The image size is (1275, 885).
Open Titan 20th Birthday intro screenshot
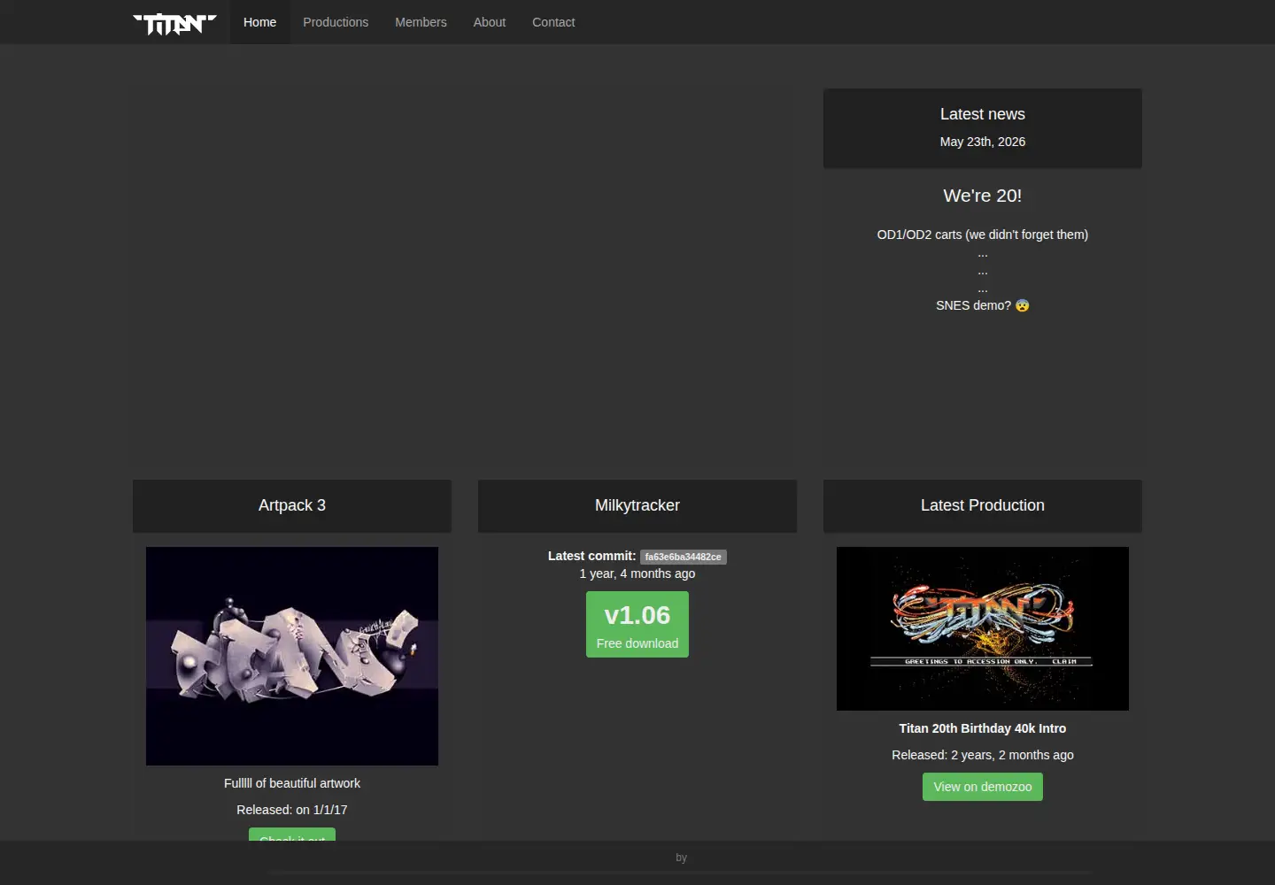tap(983, 628)
